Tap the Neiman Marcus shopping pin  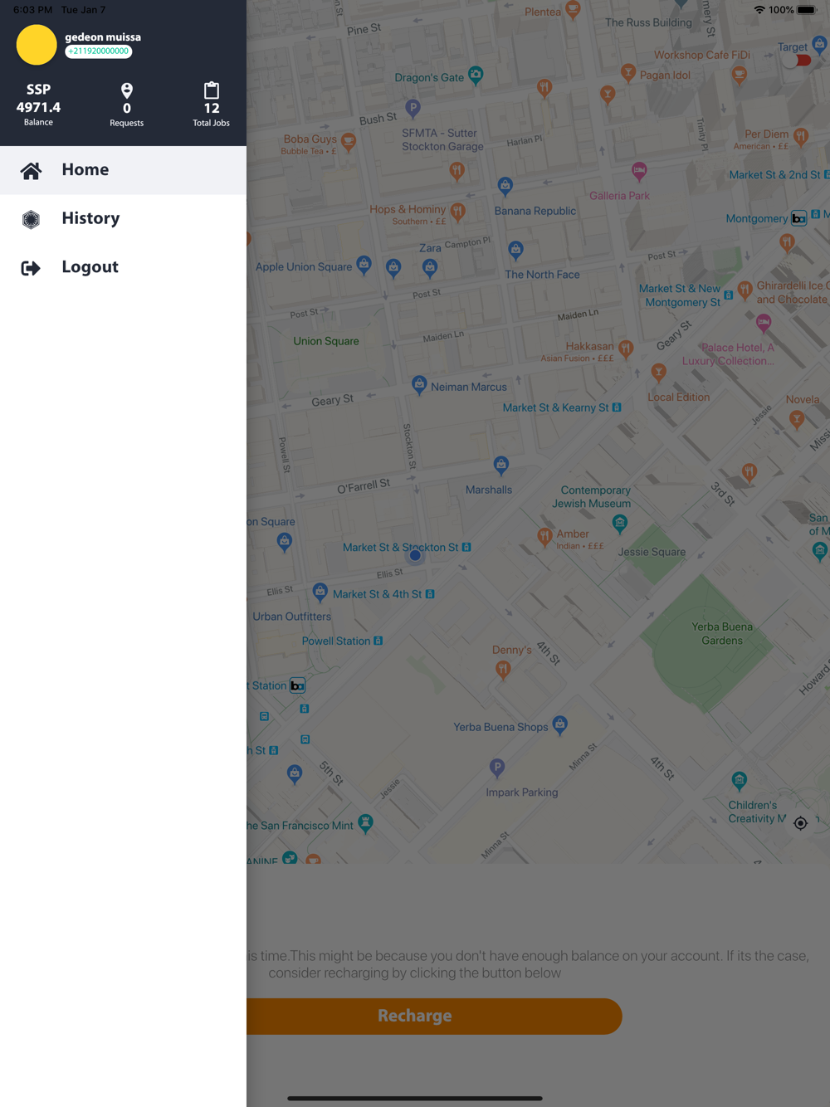[419, 384]
